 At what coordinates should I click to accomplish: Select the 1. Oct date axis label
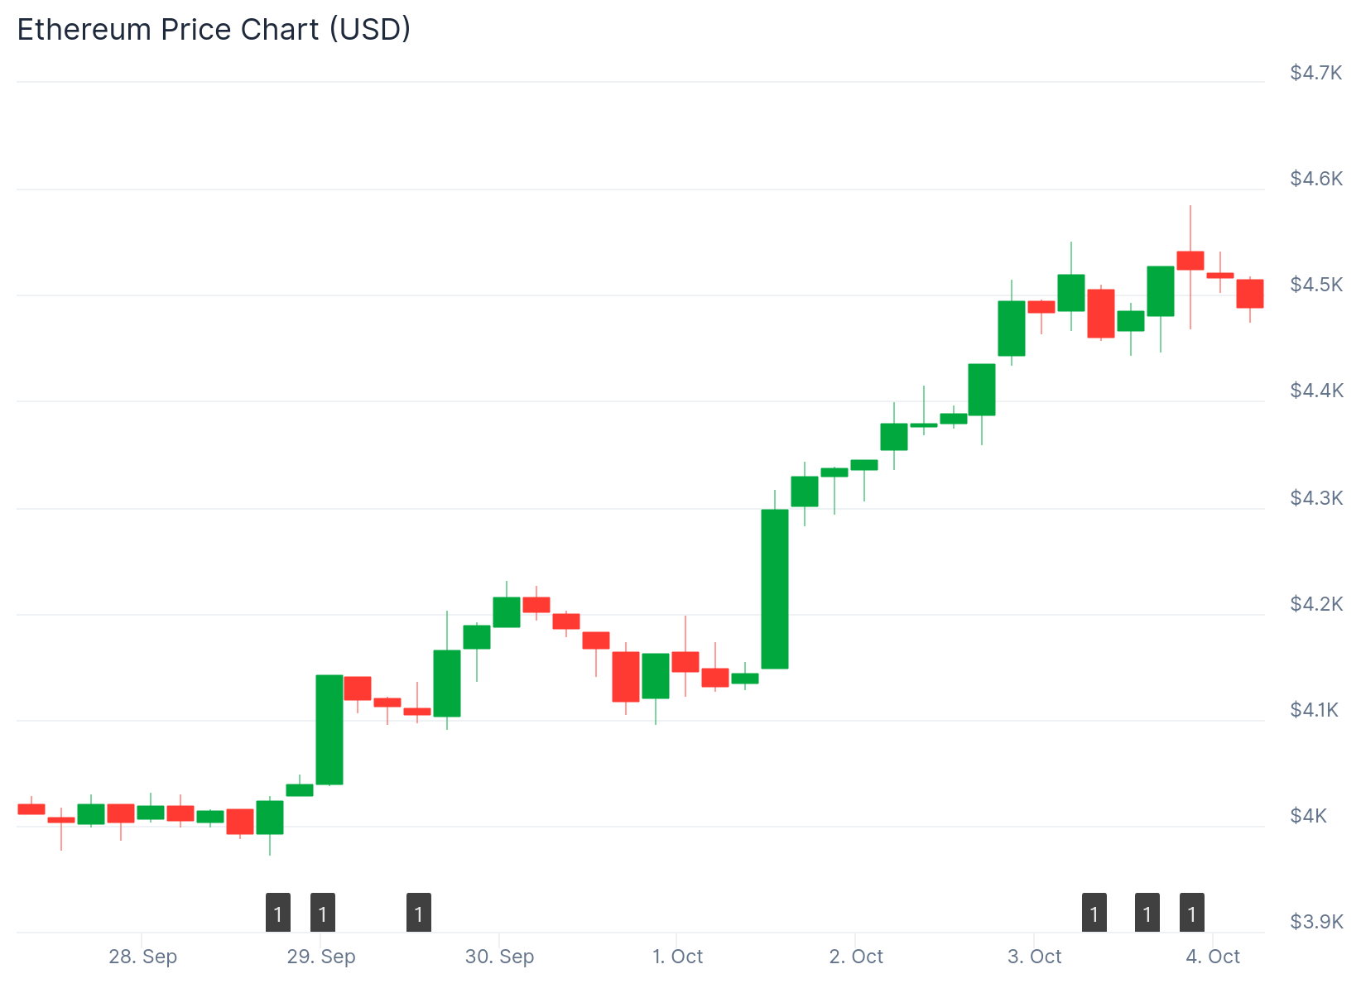(x=677, y=957)
